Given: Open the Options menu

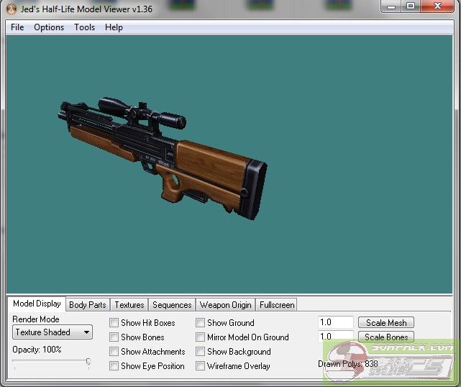Looking at the screenshot, I should (x=49, y=27).
